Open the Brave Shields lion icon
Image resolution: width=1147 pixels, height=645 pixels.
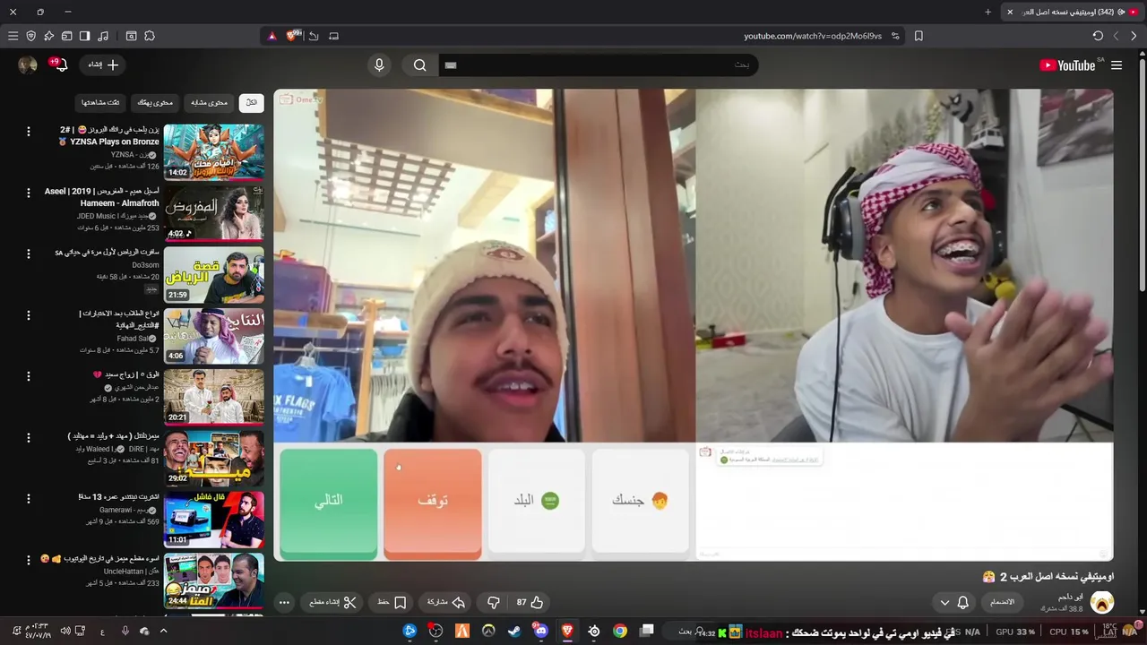click(292, 36)
